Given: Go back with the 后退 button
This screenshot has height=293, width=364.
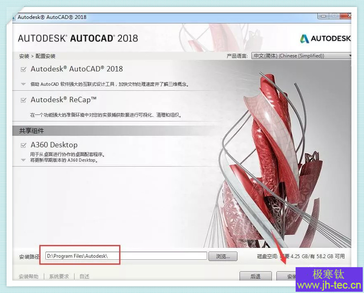Looking at the screenshot, I should (255, 276).
